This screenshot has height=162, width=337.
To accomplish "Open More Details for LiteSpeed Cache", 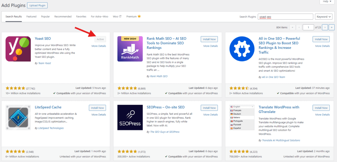I will click(x=99, y=115).
